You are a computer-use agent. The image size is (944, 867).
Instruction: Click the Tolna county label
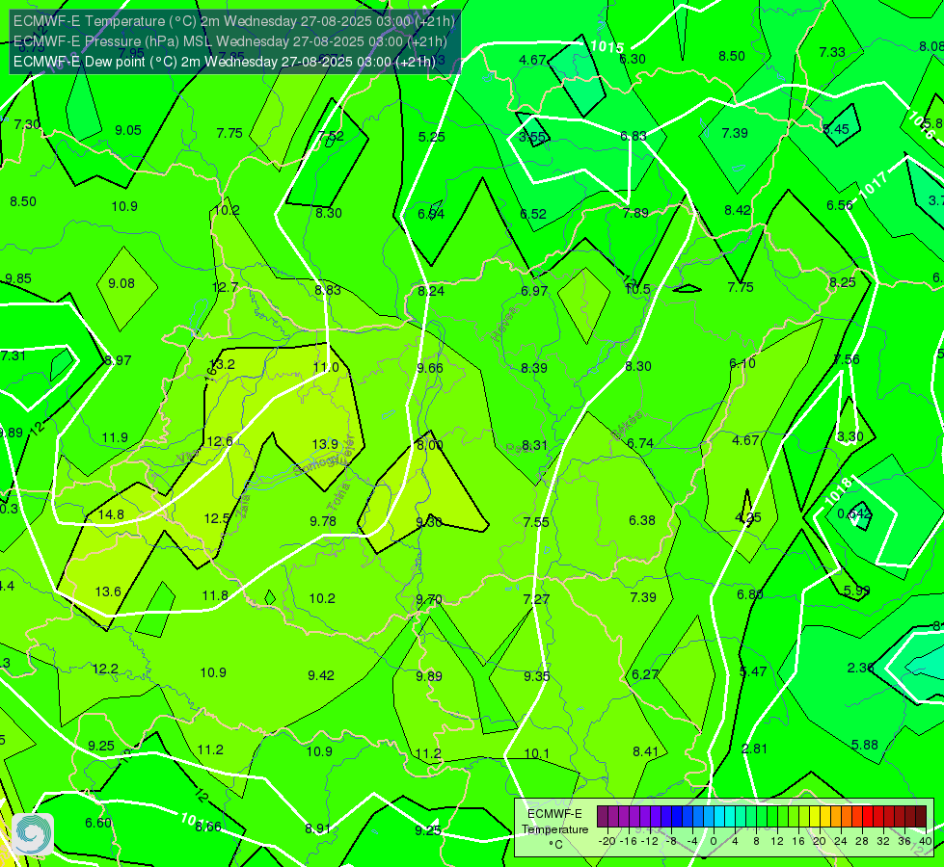click(337, 497)
